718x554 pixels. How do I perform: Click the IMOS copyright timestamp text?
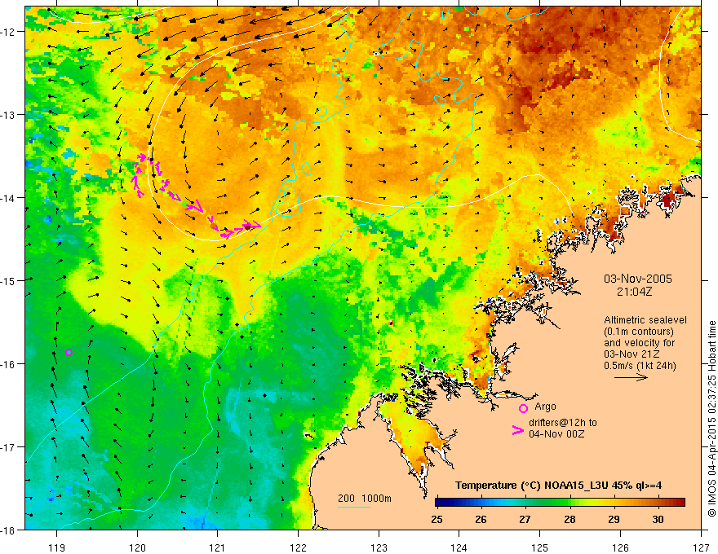(x=711, y=419)
